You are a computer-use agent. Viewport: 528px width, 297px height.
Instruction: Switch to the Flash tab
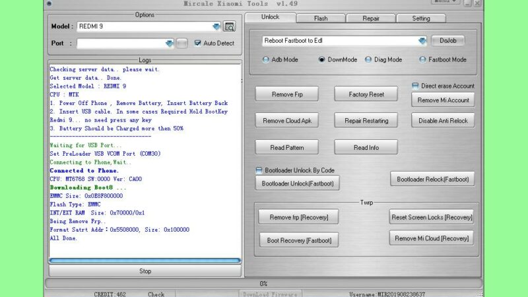point(321,18)
